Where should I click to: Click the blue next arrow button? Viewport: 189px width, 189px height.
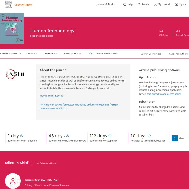coord(175,138)
